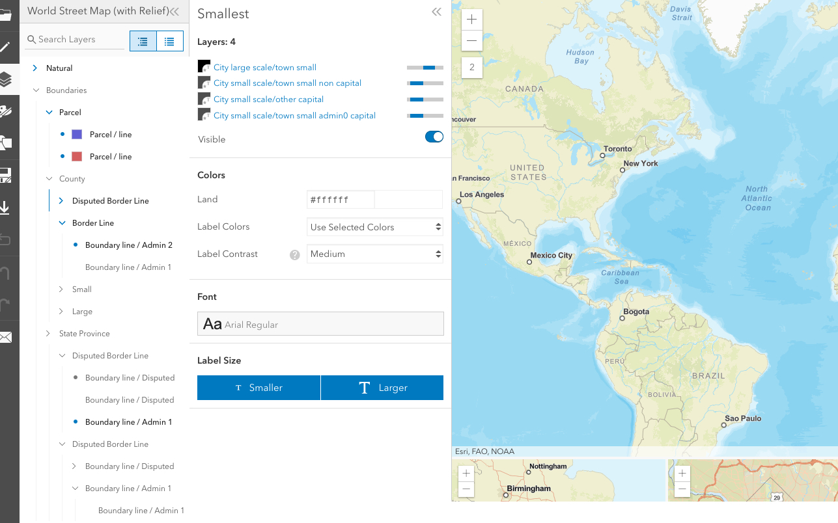The width and height of the screenshot is (838, 523).
Task: Click the download arrow icon in sidebar
Action: [5, 208]
